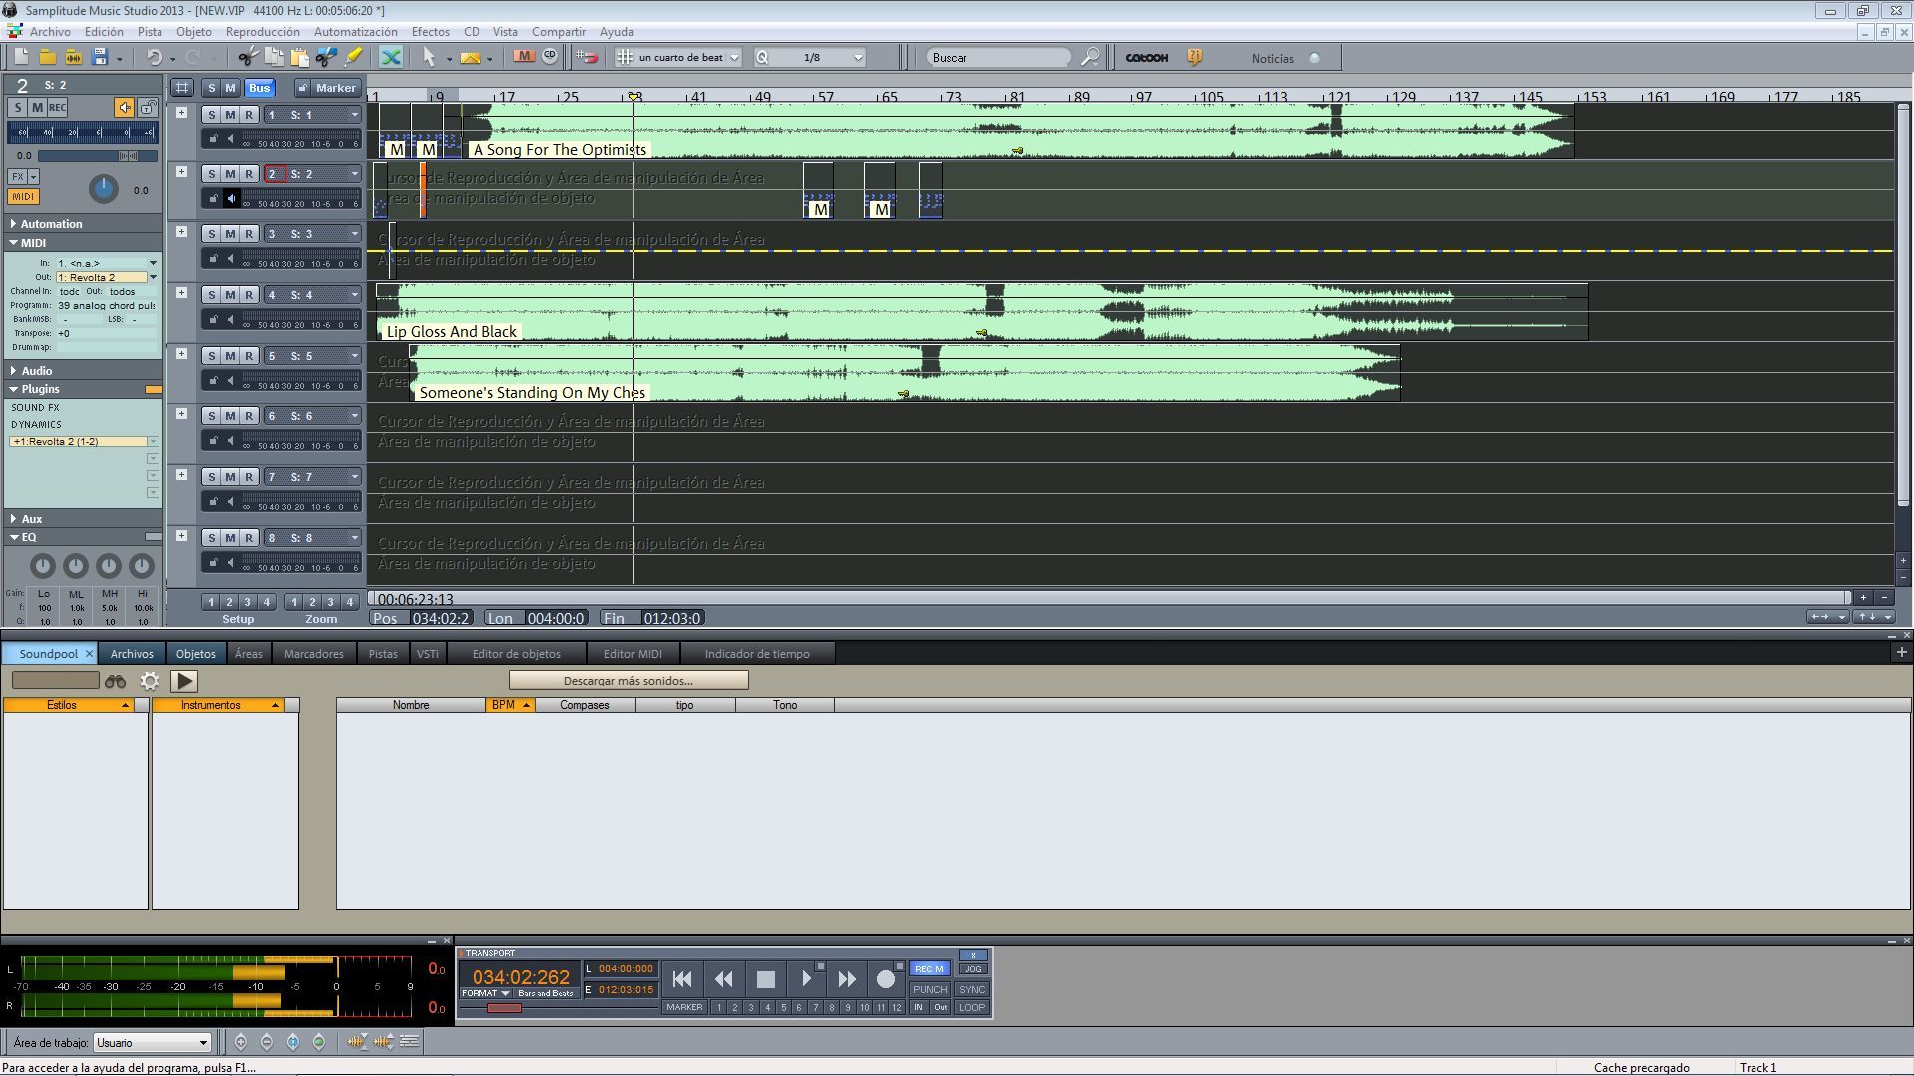1914x1076 pixels.
Task: Click the Soundpool binoculars search icon
Action: [x=116, y=681]
